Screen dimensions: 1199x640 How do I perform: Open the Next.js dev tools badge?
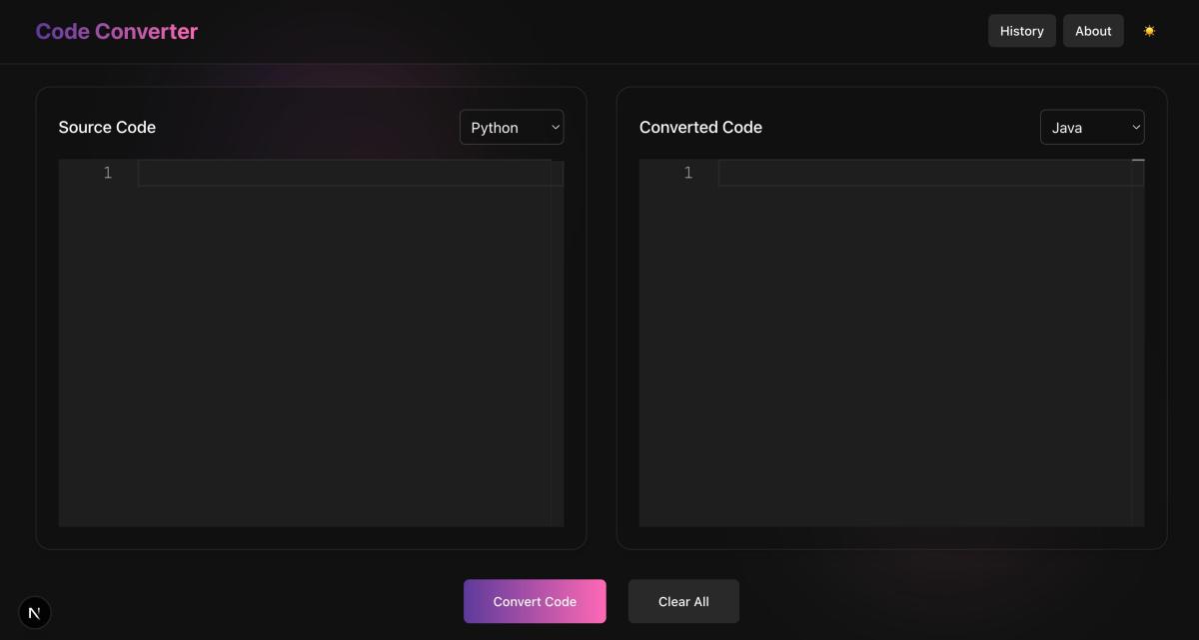[x=35, y=612]
